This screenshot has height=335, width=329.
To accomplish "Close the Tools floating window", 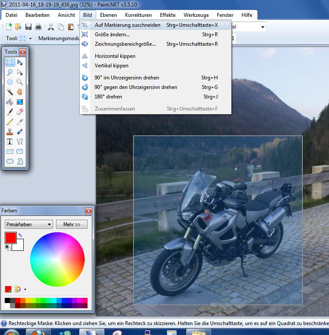I will pos(22,52).
